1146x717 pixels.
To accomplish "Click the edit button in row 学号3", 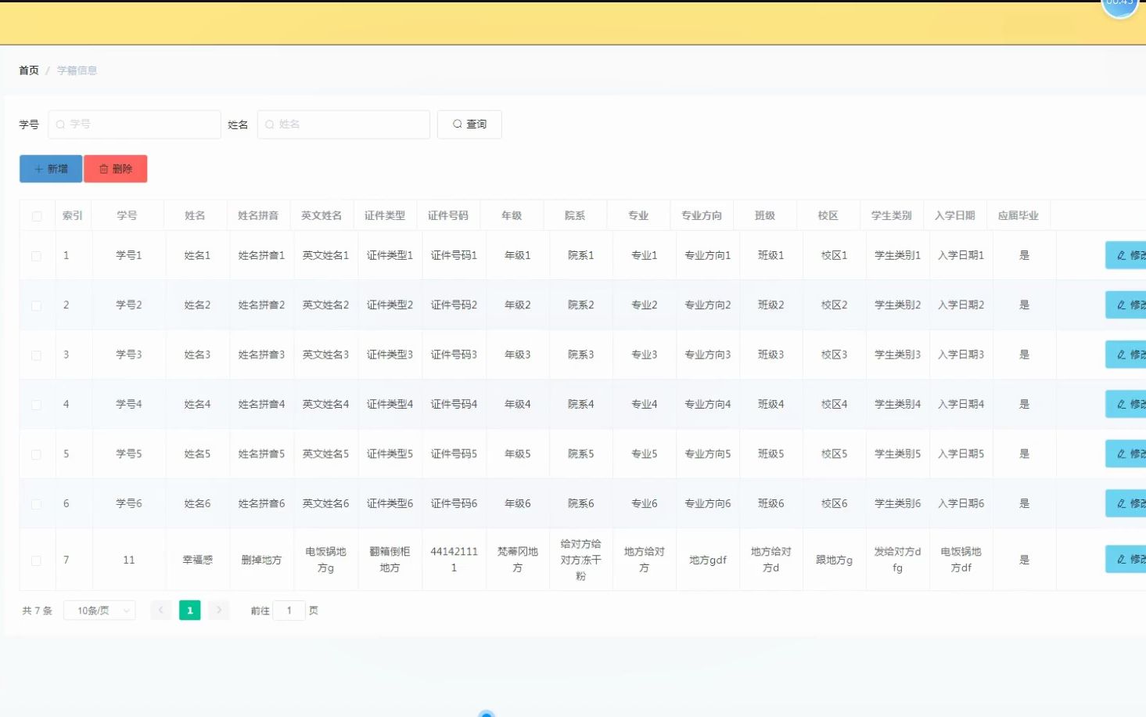I will 1126,355.
